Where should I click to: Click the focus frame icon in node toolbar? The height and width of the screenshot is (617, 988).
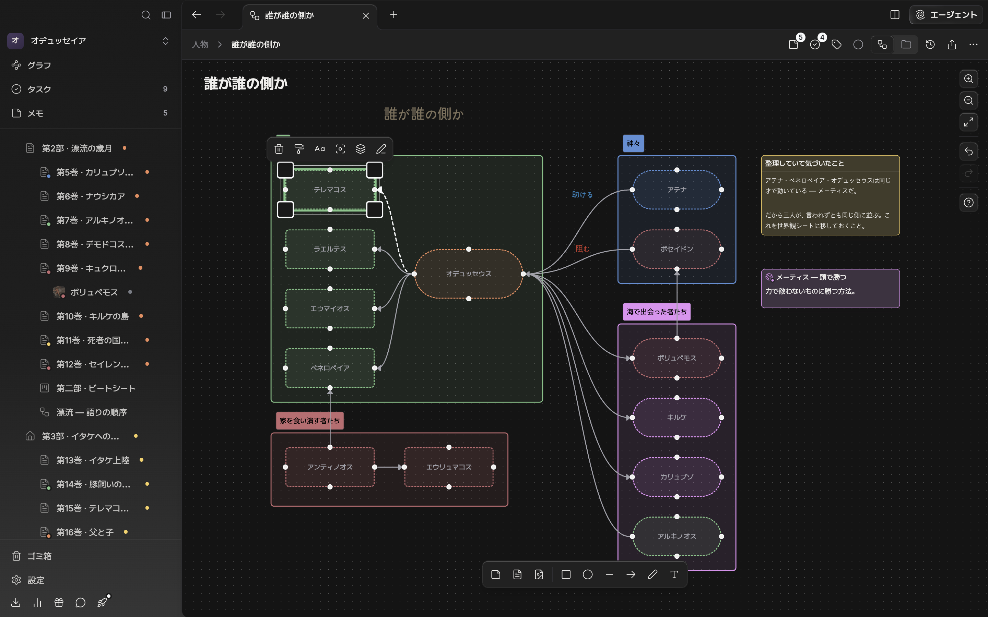pyautogui.click(x=340, y=149)
